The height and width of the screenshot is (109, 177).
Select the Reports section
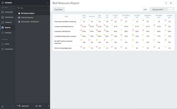click(x=7, y=28)
